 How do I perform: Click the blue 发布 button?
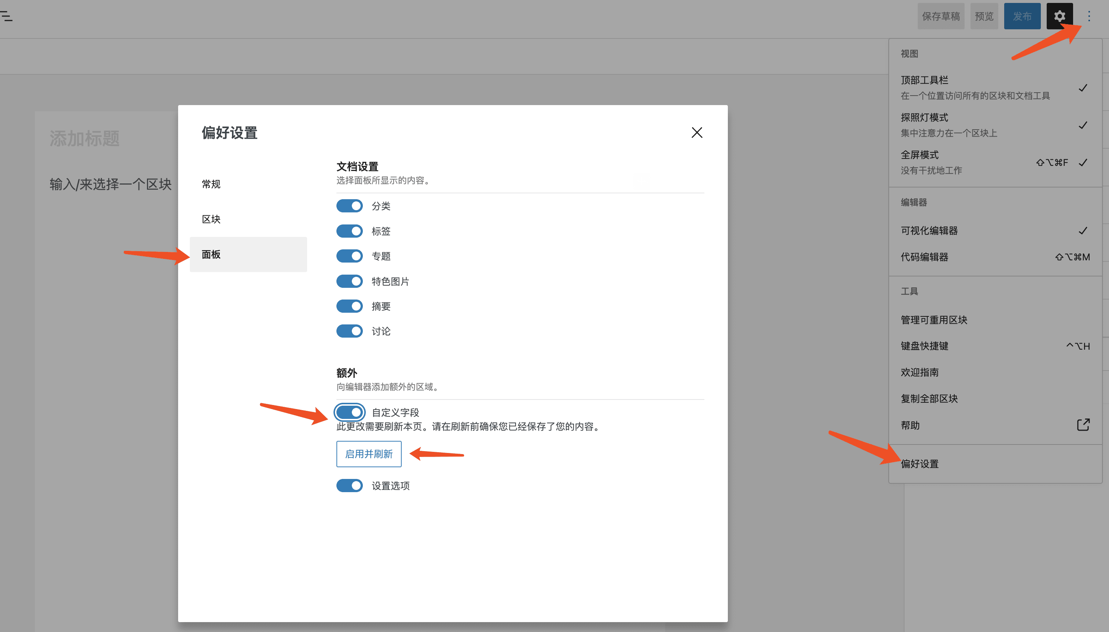[x=1022, y=16]
